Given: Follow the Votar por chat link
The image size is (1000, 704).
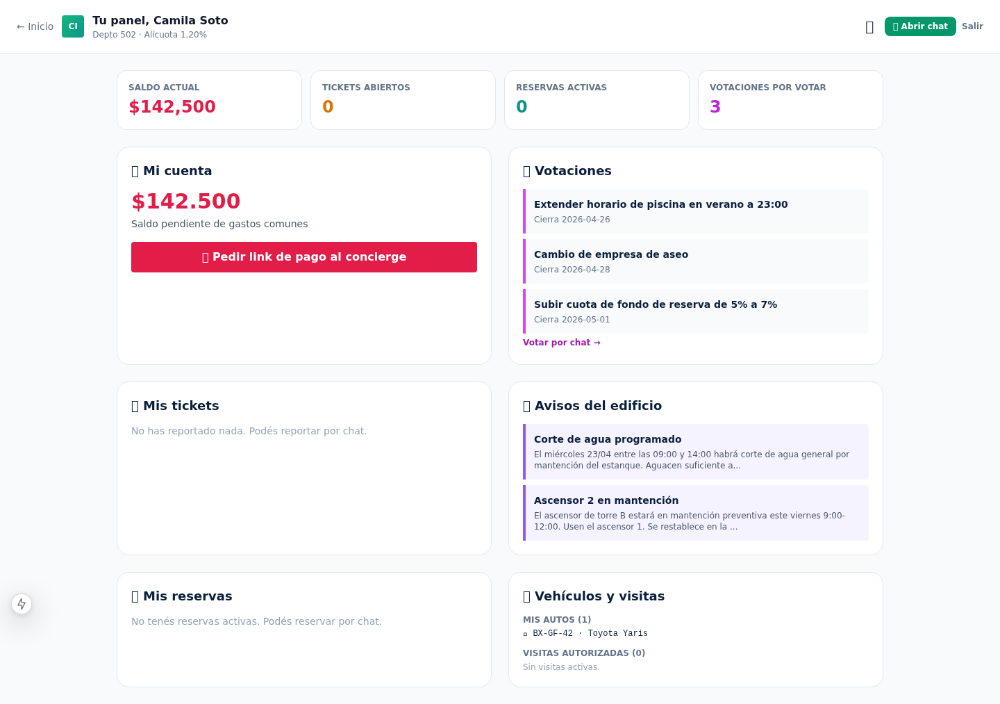Looking at the screenshot, I should (x=561, y=343).
